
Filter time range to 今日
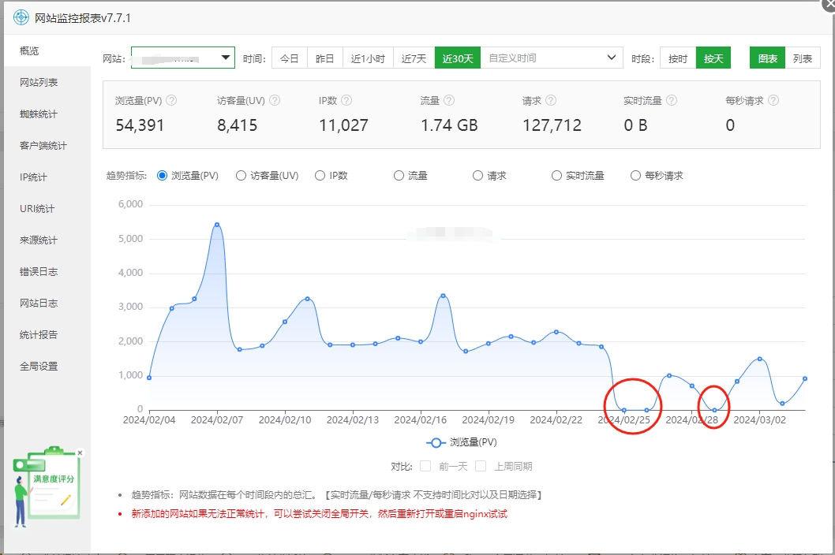point(289,58)
